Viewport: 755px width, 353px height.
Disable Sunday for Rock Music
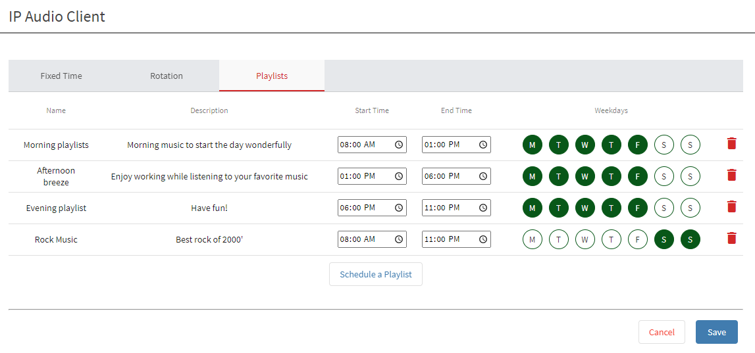690,239
